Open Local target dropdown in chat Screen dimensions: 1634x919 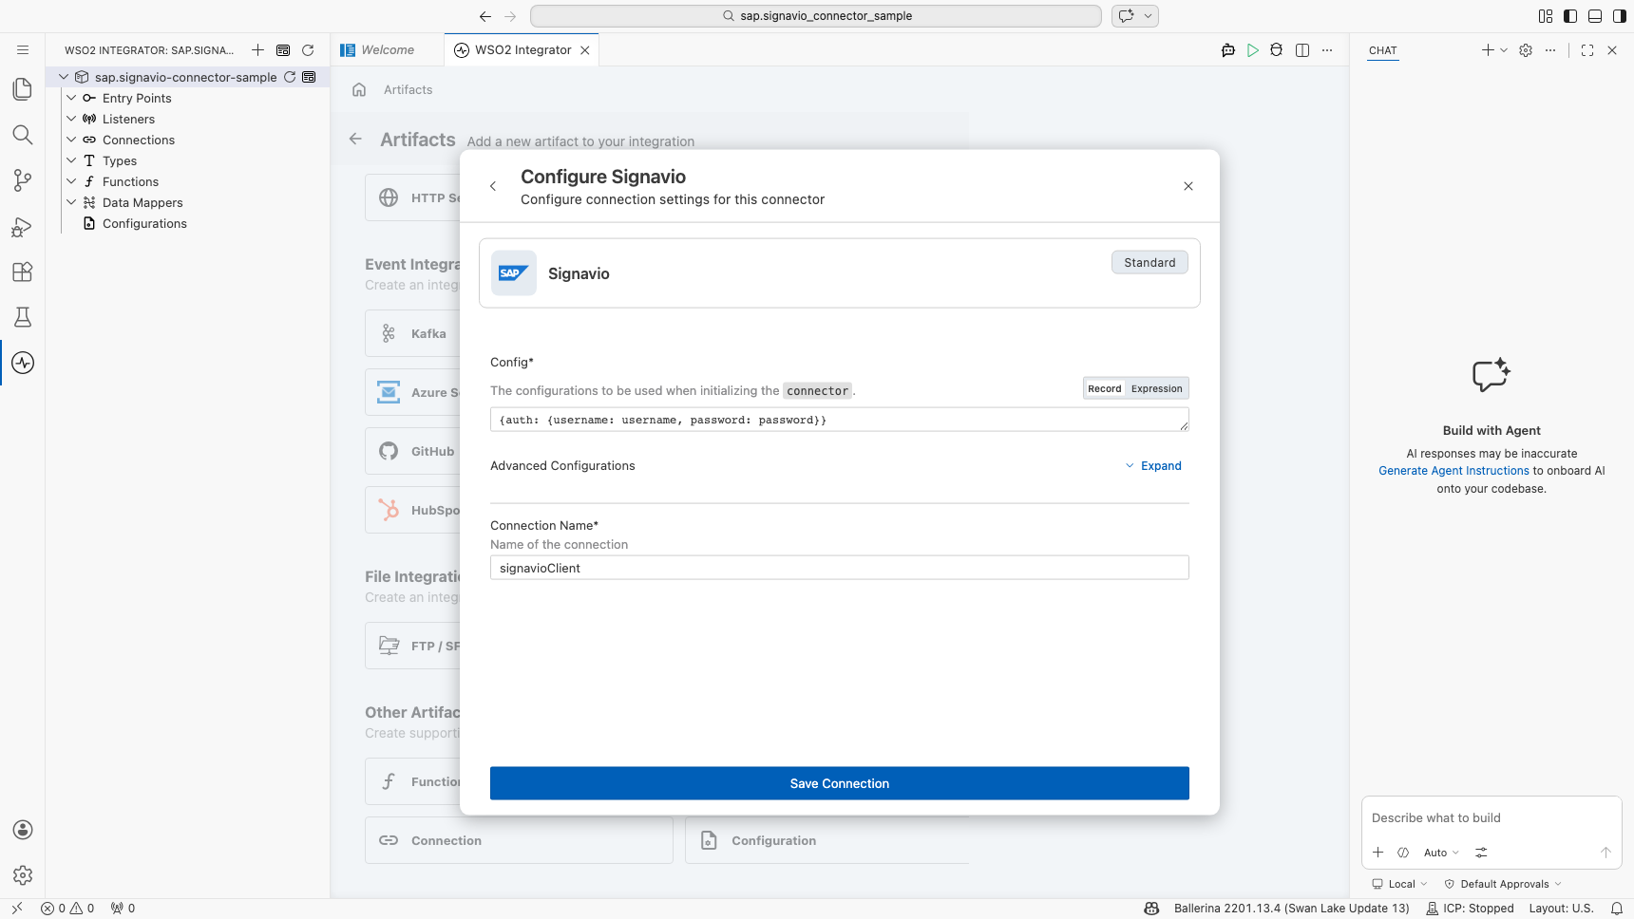[1399, 884]
